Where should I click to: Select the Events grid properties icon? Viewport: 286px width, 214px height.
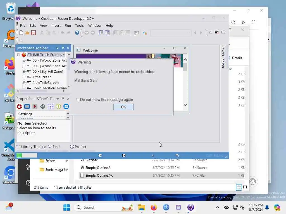51,106
